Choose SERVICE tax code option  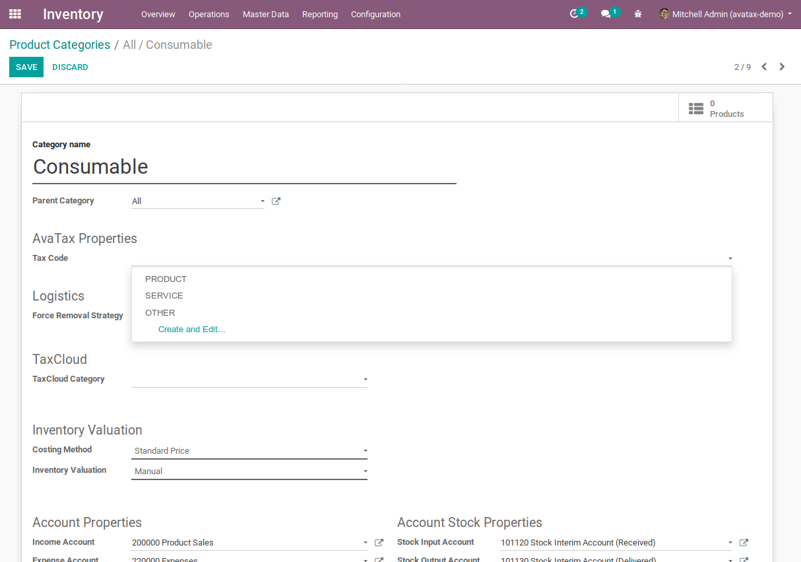(x=164, y=296)
